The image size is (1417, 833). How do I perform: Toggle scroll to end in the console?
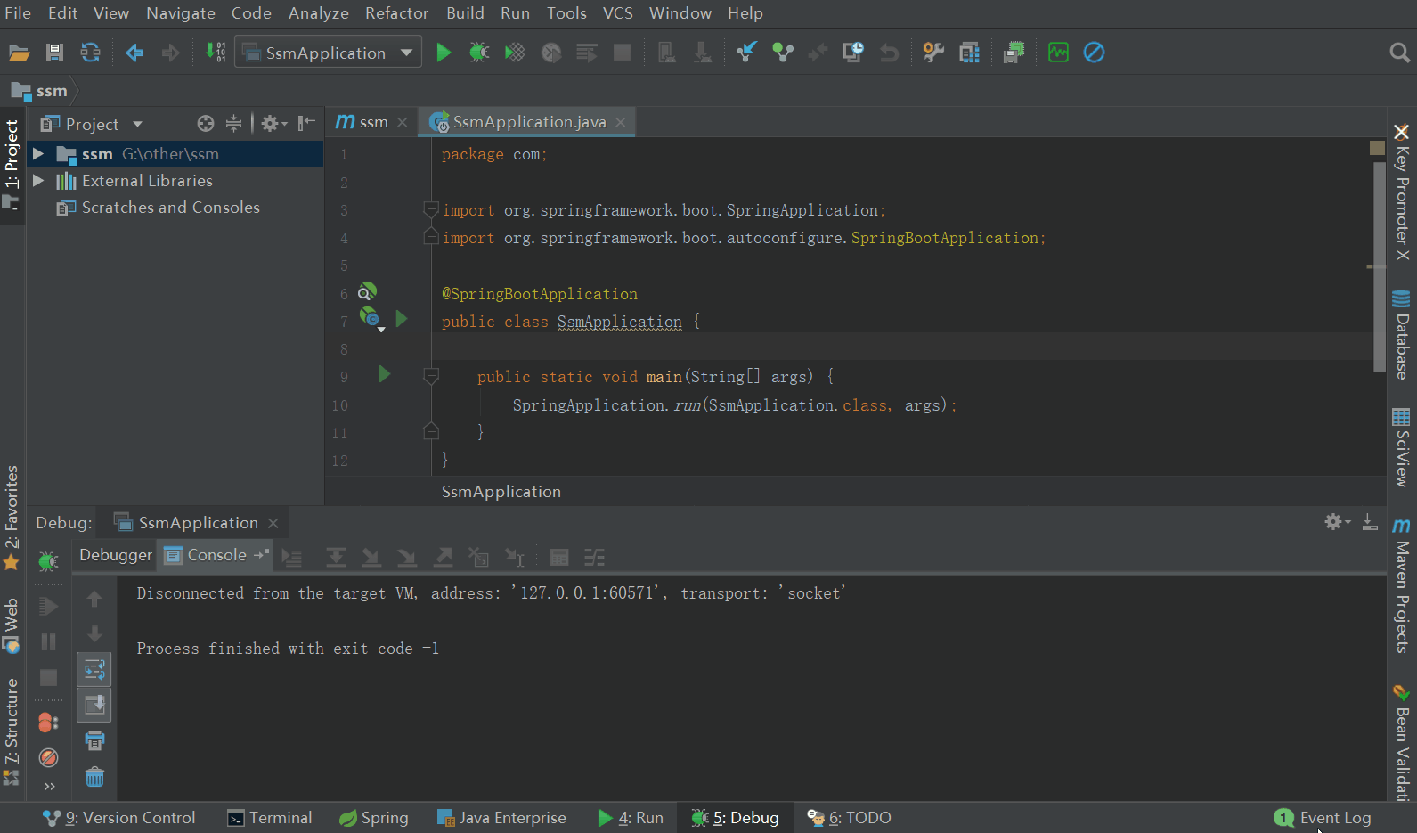click(94, 705)
